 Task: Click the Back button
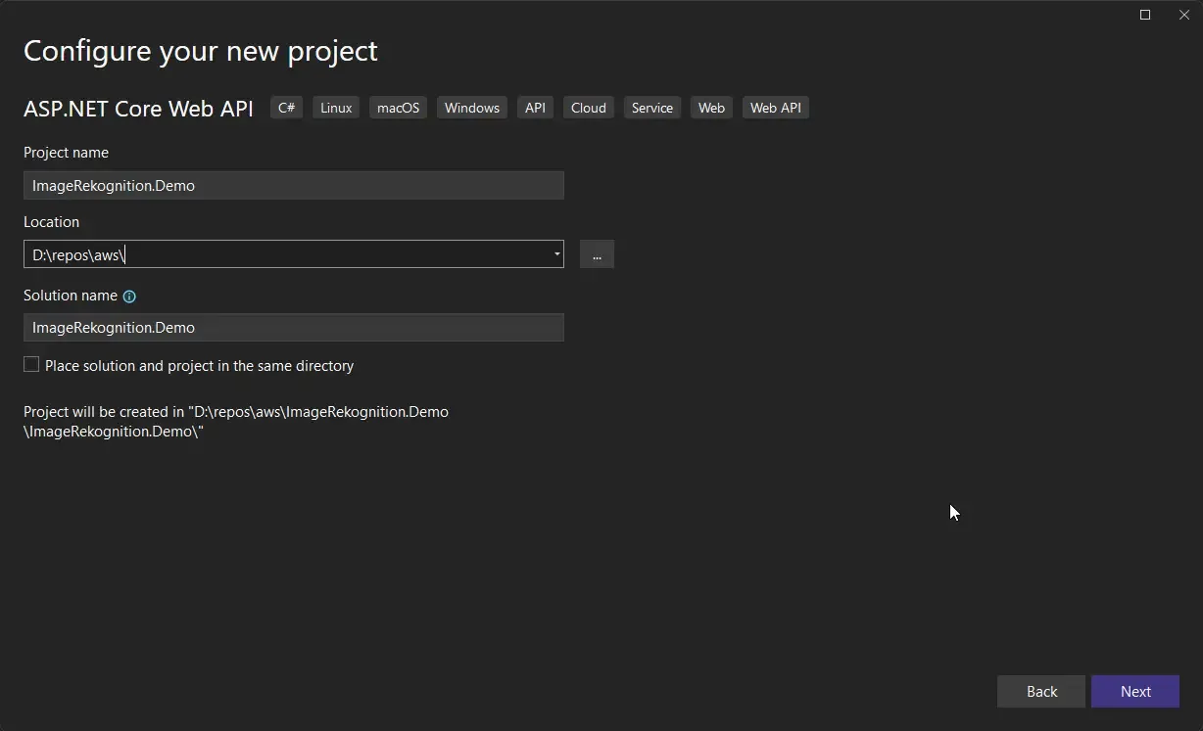tap(1040, 691)
